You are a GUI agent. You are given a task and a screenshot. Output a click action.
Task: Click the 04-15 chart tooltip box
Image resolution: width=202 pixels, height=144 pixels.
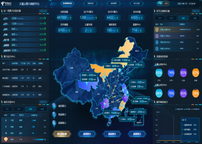tap(190, 129)
